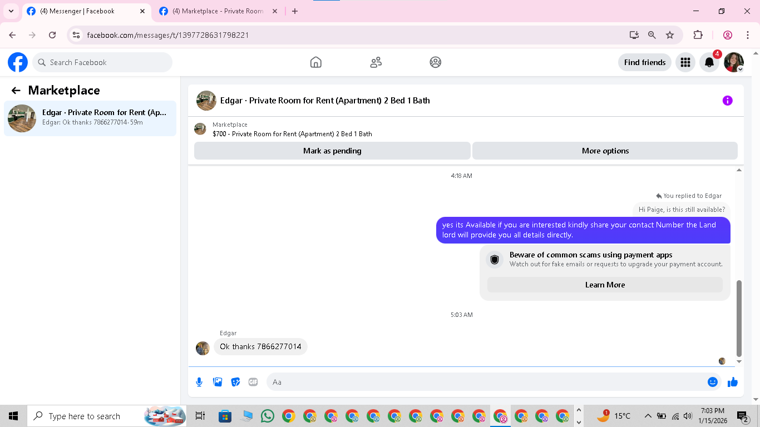Click the voice clip microphone icon

[199, 382]
